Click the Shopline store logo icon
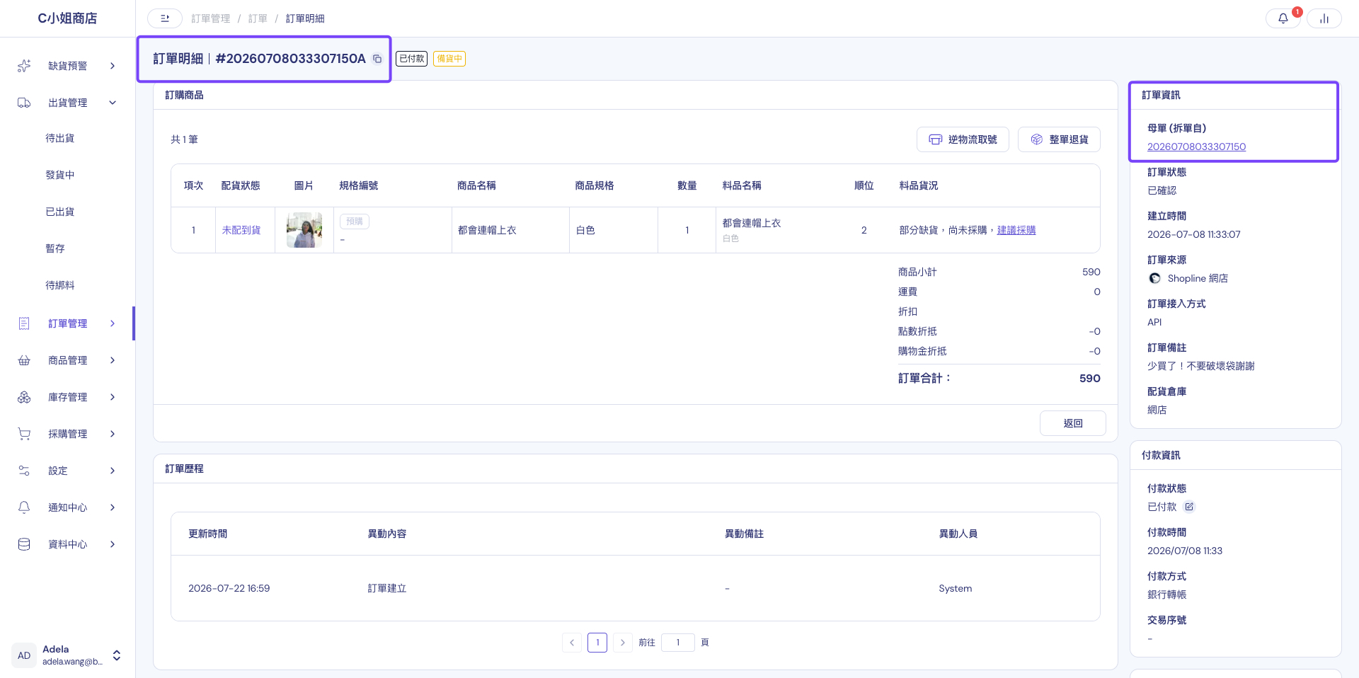This screenshot has height=678, width=1359. coord(1154,278)
